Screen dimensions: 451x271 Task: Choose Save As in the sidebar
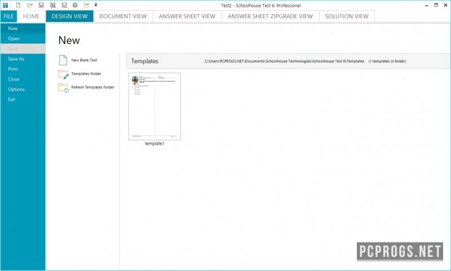(x=23, y=59)
